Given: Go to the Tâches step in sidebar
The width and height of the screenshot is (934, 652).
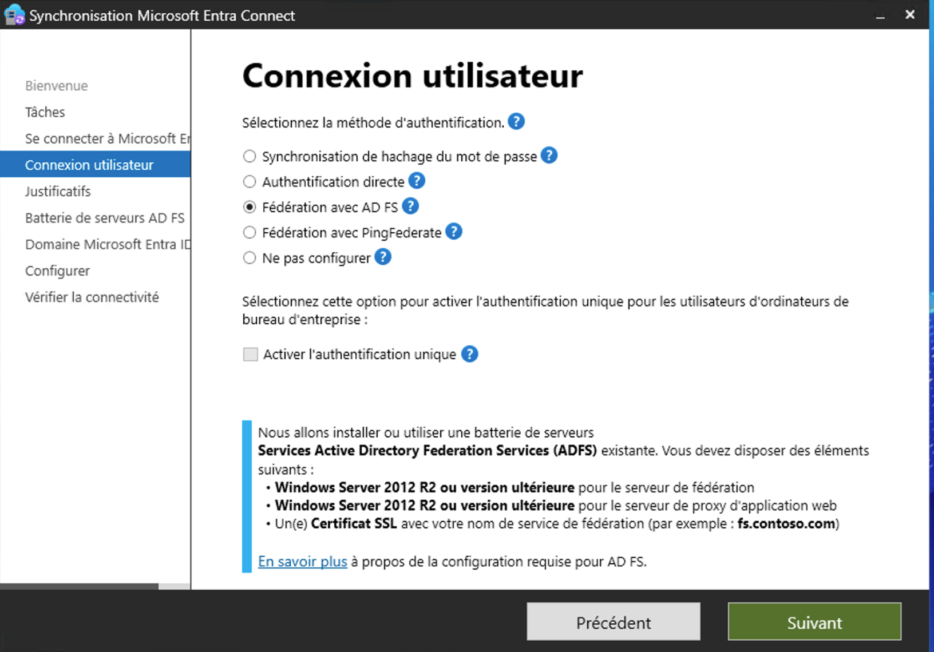Looking at the screenshot, I should click(45, 112).
